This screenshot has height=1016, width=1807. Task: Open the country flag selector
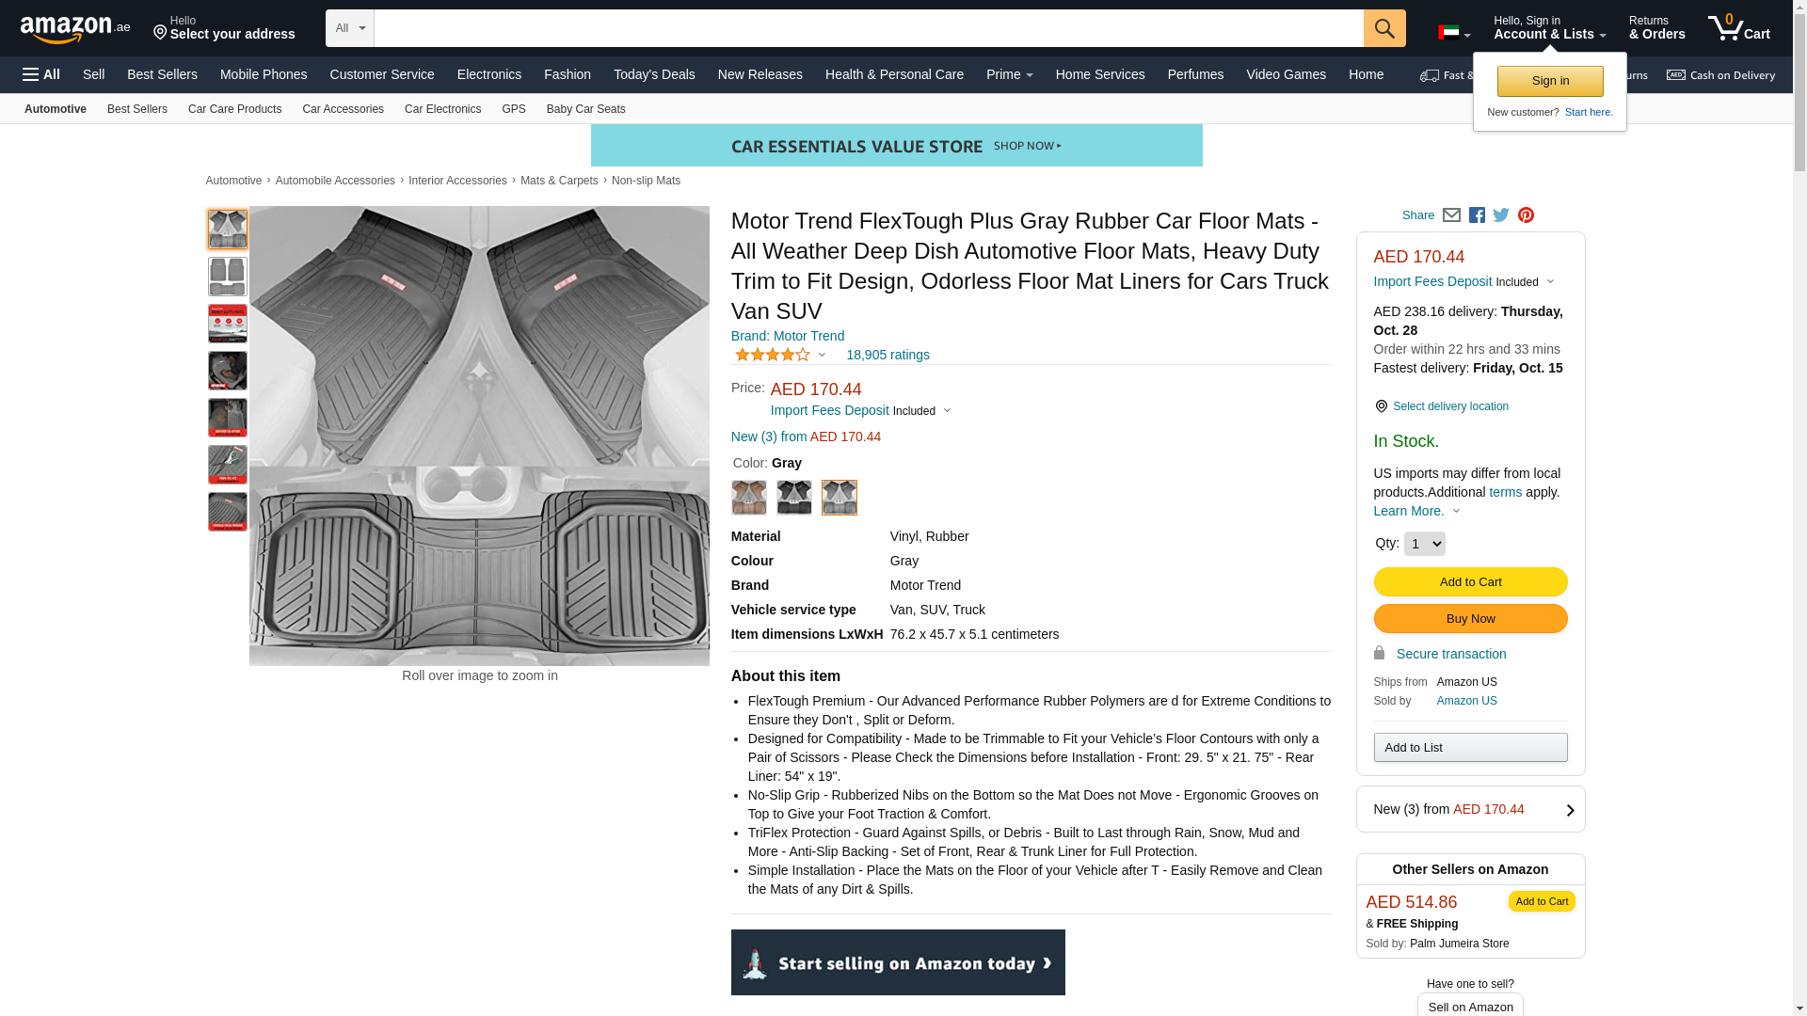click(x=1453, y=34)
